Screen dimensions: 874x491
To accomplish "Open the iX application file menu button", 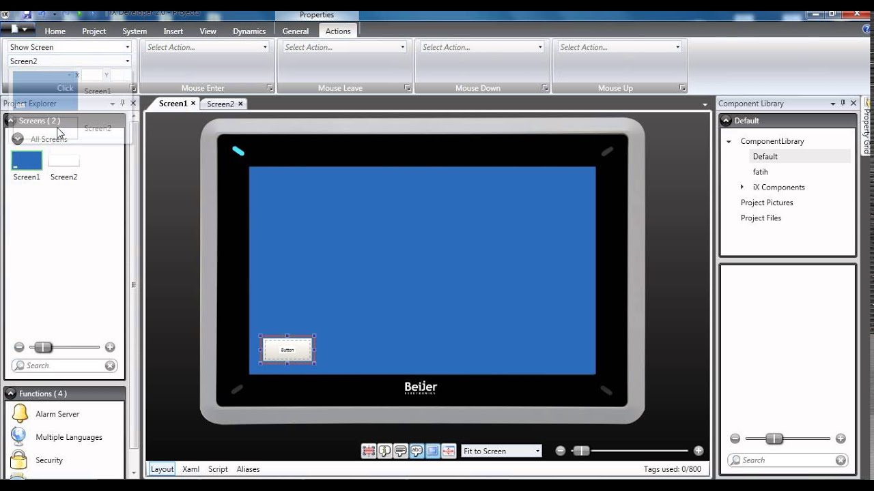I will pos(17,29).
